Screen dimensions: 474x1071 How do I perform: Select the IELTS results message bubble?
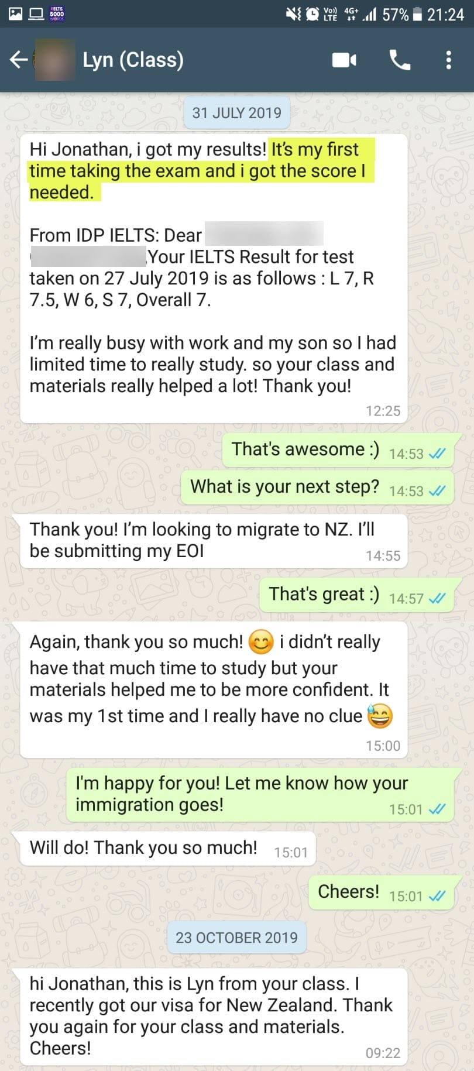pos(214,278)
